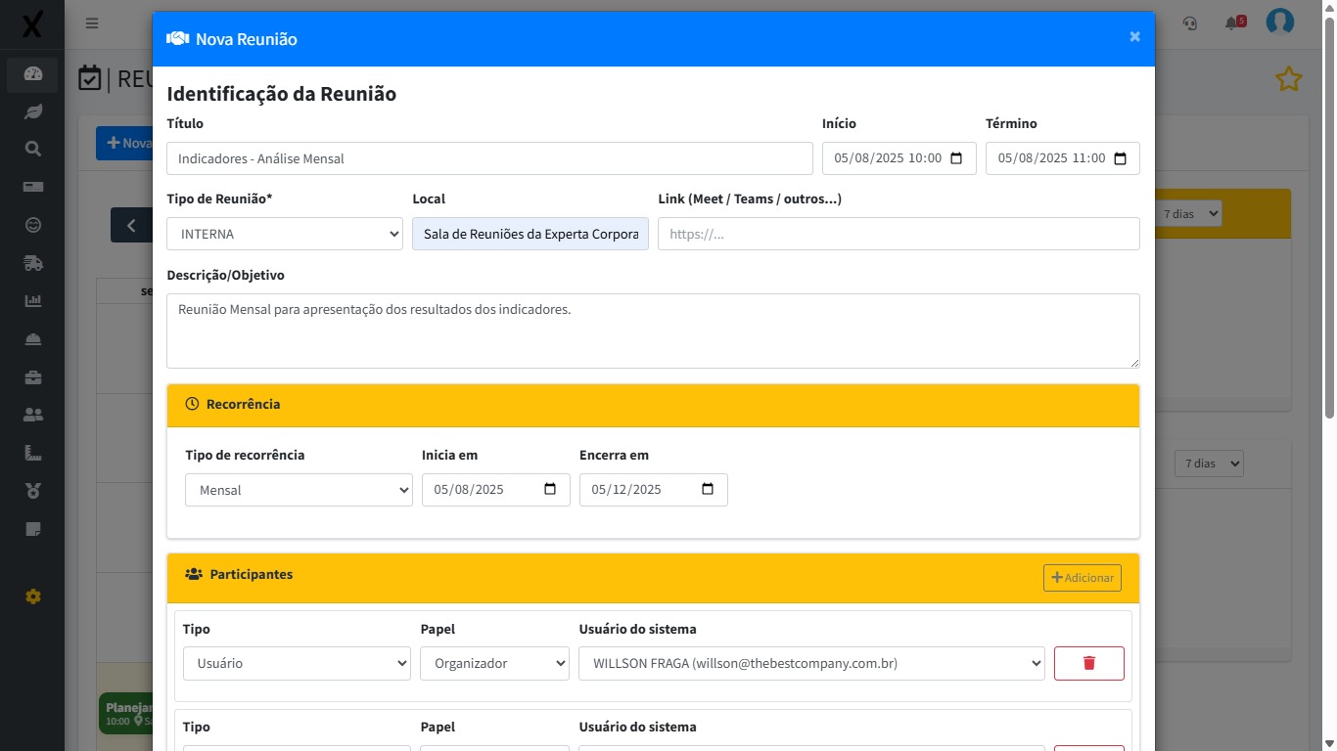Open the briefcase sidebar icon

click(33, 376)
